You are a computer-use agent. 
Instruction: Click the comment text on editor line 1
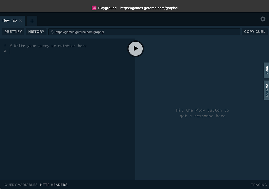click(48, 46)
